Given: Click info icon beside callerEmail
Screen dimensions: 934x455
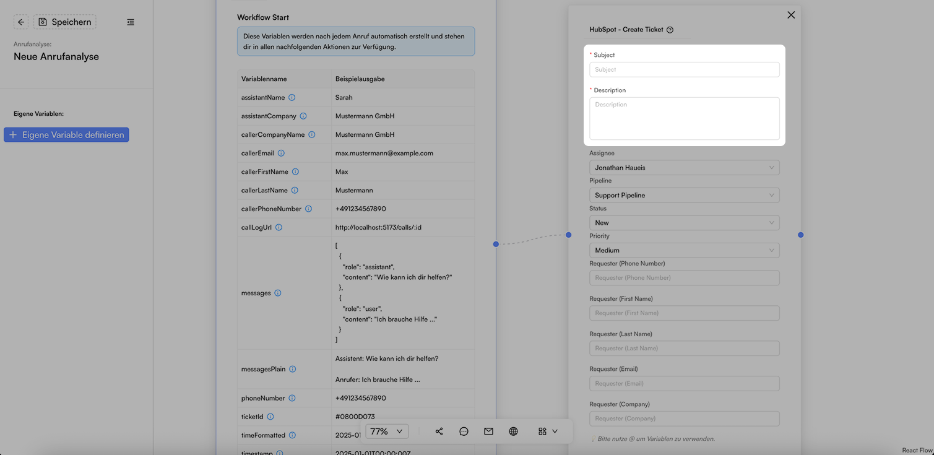Looking at the screenshot, I should coord(281,153).
